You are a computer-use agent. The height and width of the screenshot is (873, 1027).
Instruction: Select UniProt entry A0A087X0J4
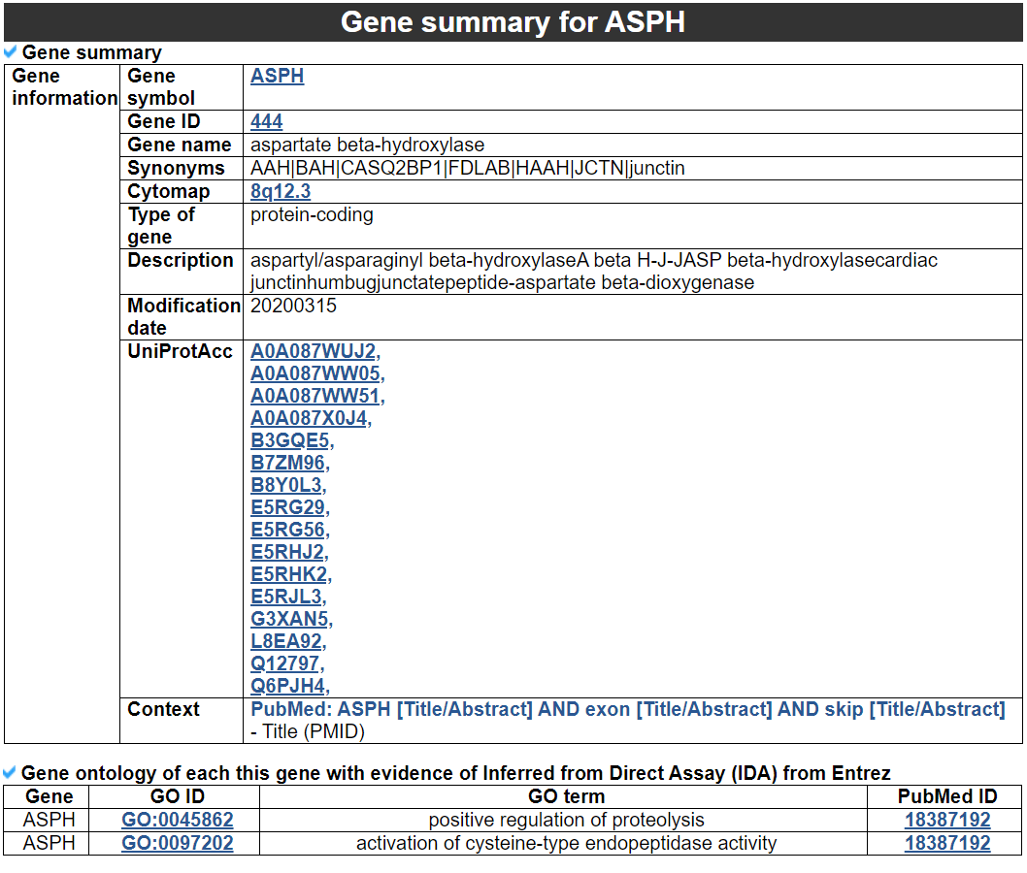[x=309, y=418]
